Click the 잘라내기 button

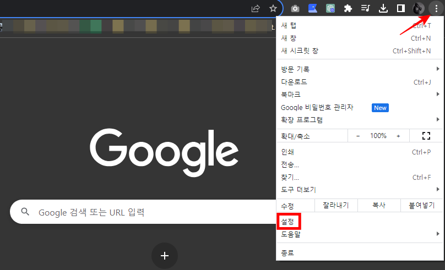336,205
